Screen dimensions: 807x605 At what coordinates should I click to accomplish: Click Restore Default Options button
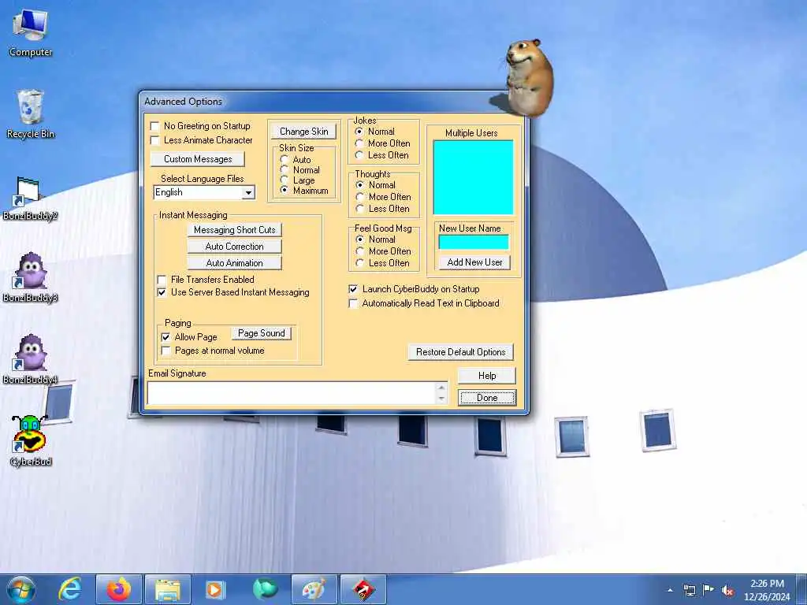pyautogui.click(x=460, y=352)
